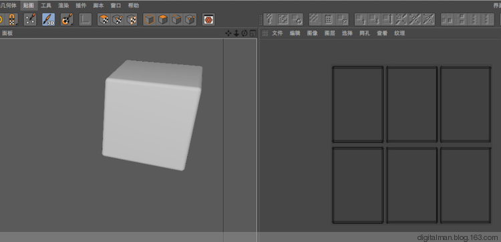This screenshot has height=242, width=501.
Task: Activate the axis tool icon
Action: pos(85,19)
